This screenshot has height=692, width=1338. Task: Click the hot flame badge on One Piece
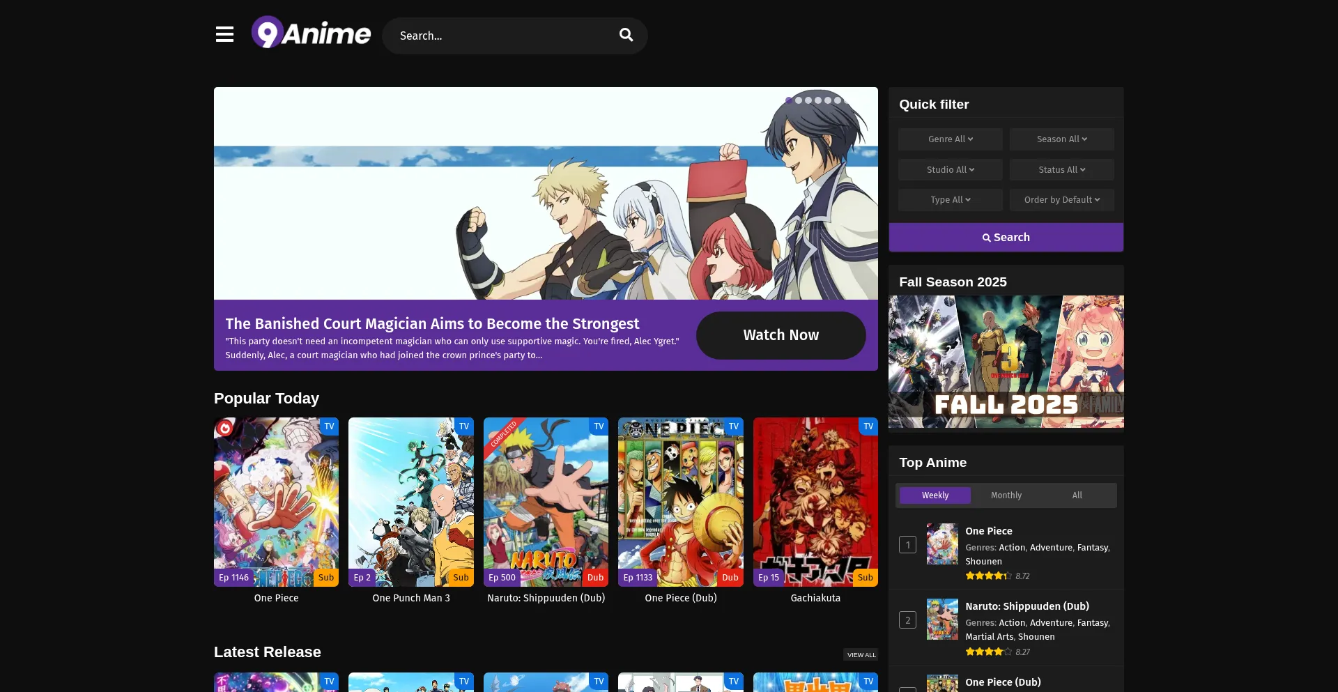point(224,427)
